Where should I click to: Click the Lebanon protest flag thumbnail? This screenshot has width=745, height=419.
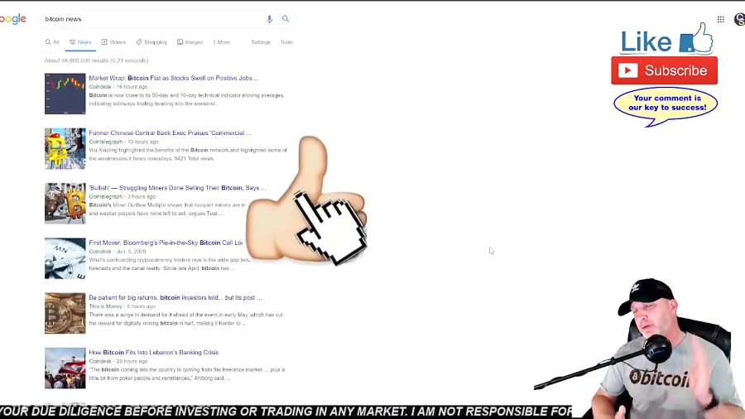(x=65, y=368)
